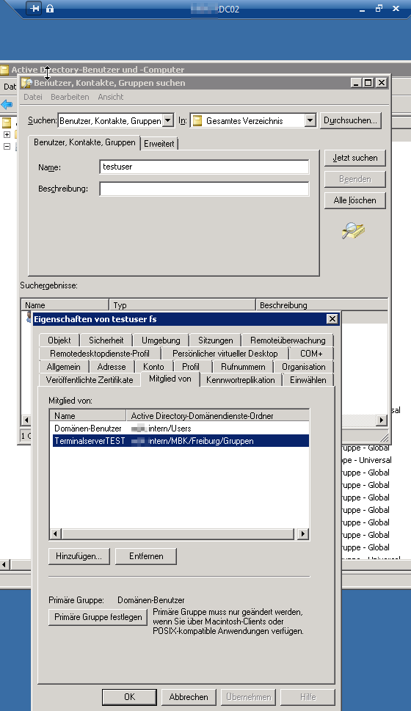Click the group list right scroll arrow
The width and height of the screenshot is (411, 711).
303,533
